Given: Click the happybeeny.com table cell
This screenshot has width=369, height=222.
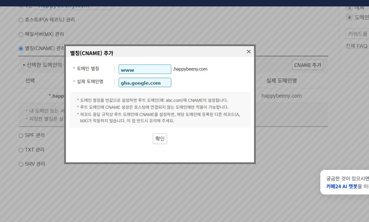Looking at the screenshot, I should pos(281,96).
